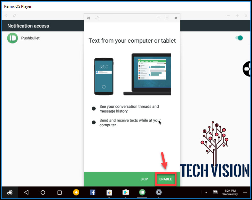Click the ENABLE button

[166, 179]
